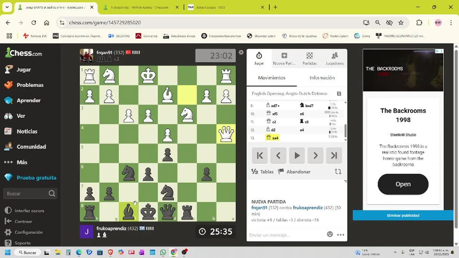This screenshot has height=258, width=459.
Task: Click the move list scrollbar
Action: coord(346,131)
